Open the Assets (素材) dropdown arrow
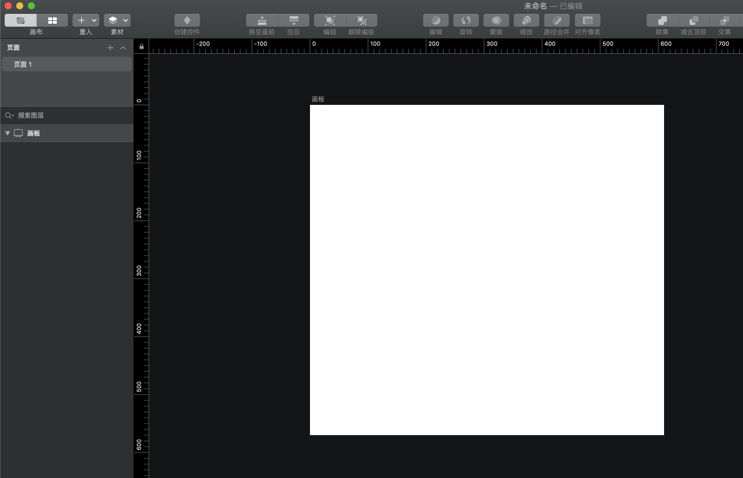The height and width of the screenshot is (478, 743). click(x=126, y=20)
